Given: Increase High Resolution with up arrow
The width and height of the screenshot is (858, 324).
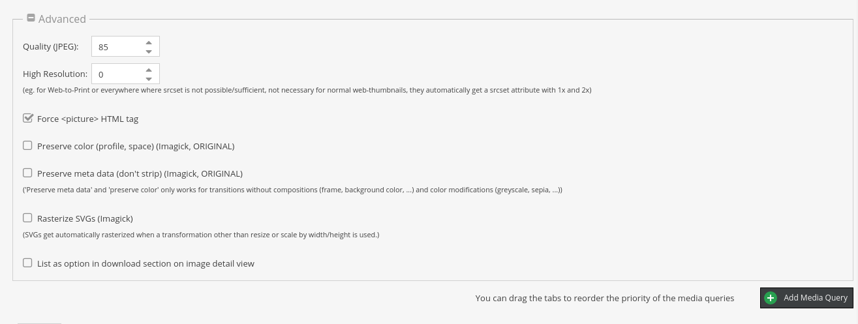Looking at the screenshot, I should [x=149, y=70].
